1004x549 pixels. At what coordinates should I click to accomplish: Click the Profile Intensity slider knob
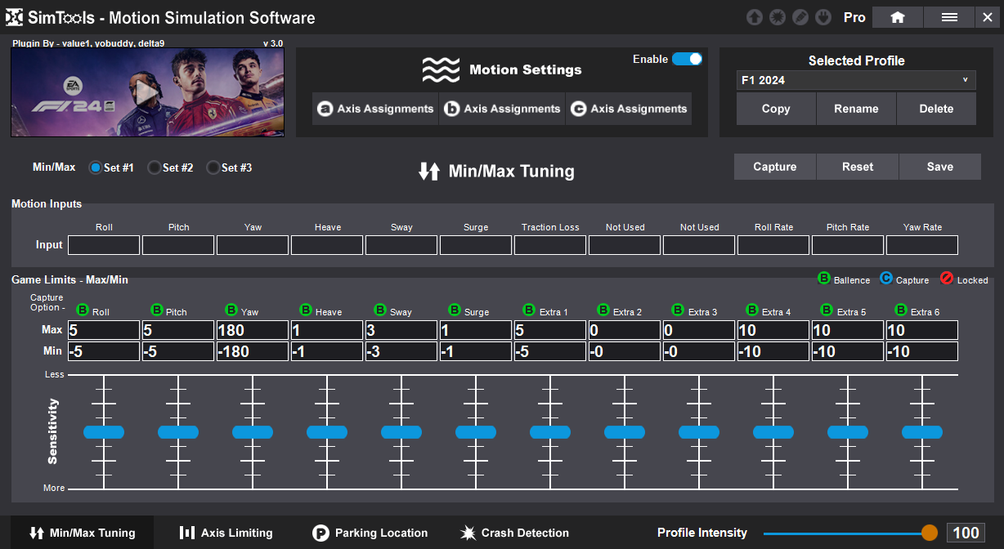click(x=930, y=533)
